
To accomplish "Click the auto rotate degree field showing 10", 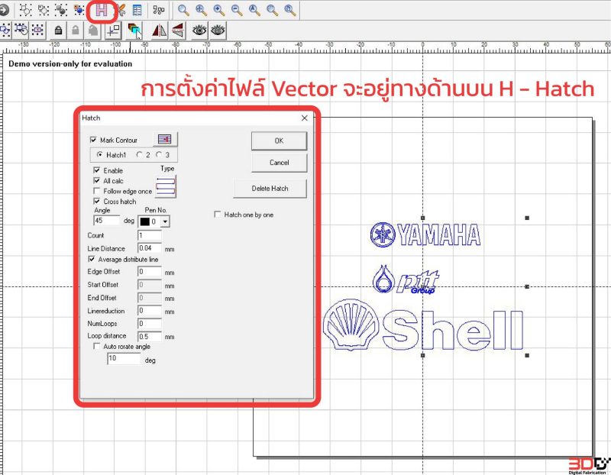I will click(x=124, y=358).
